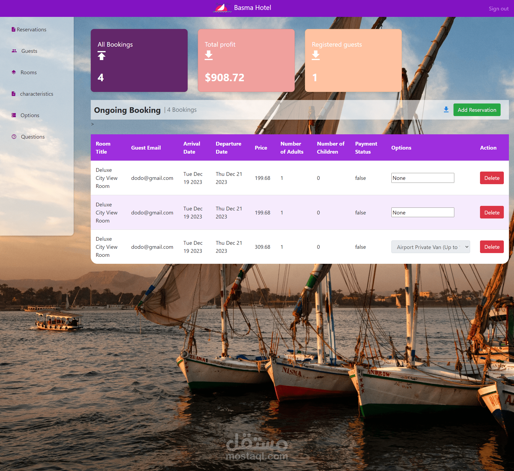
Task: Click the first row's None options field
Action: [422, 178]
